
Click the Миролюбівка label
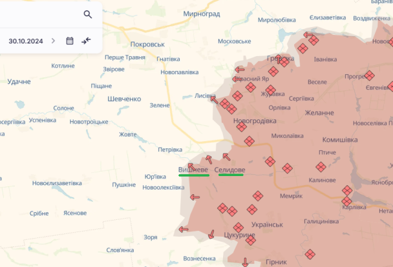tap(277, 20)
